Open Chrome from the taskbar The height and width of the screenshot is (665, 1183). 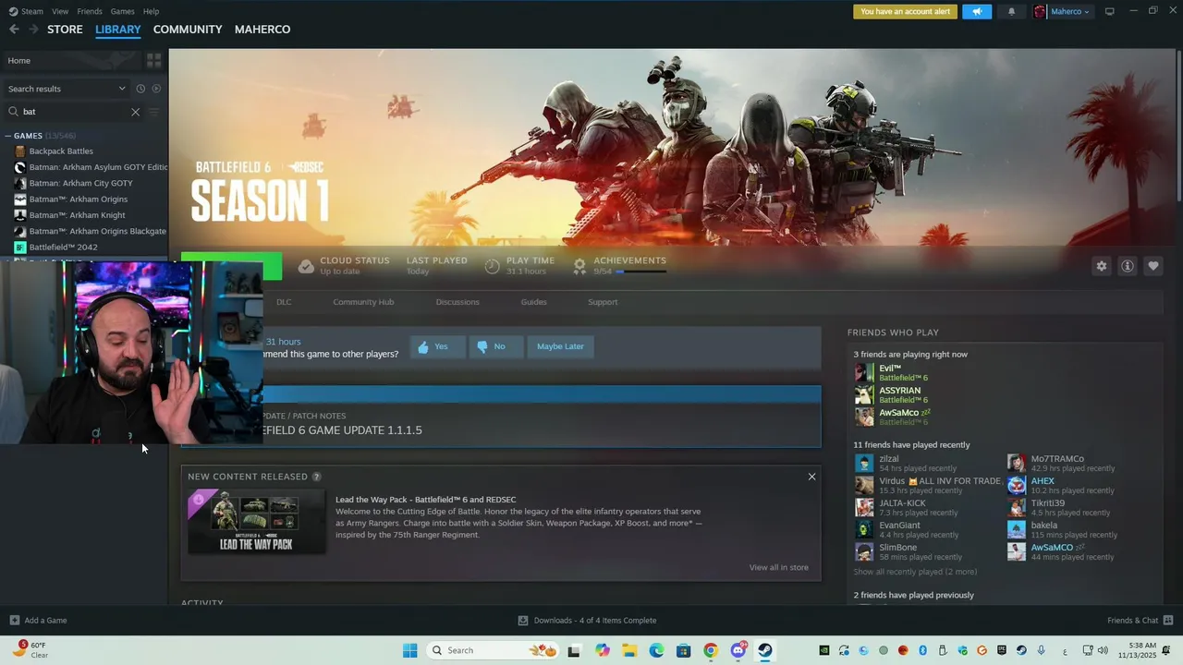coord(711,650)
